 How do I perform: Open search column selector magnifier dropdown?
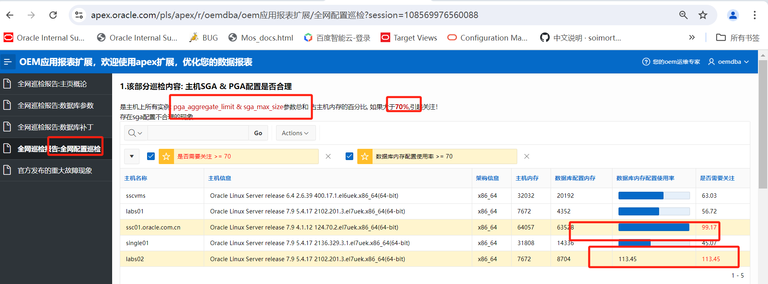pos(135,133)
